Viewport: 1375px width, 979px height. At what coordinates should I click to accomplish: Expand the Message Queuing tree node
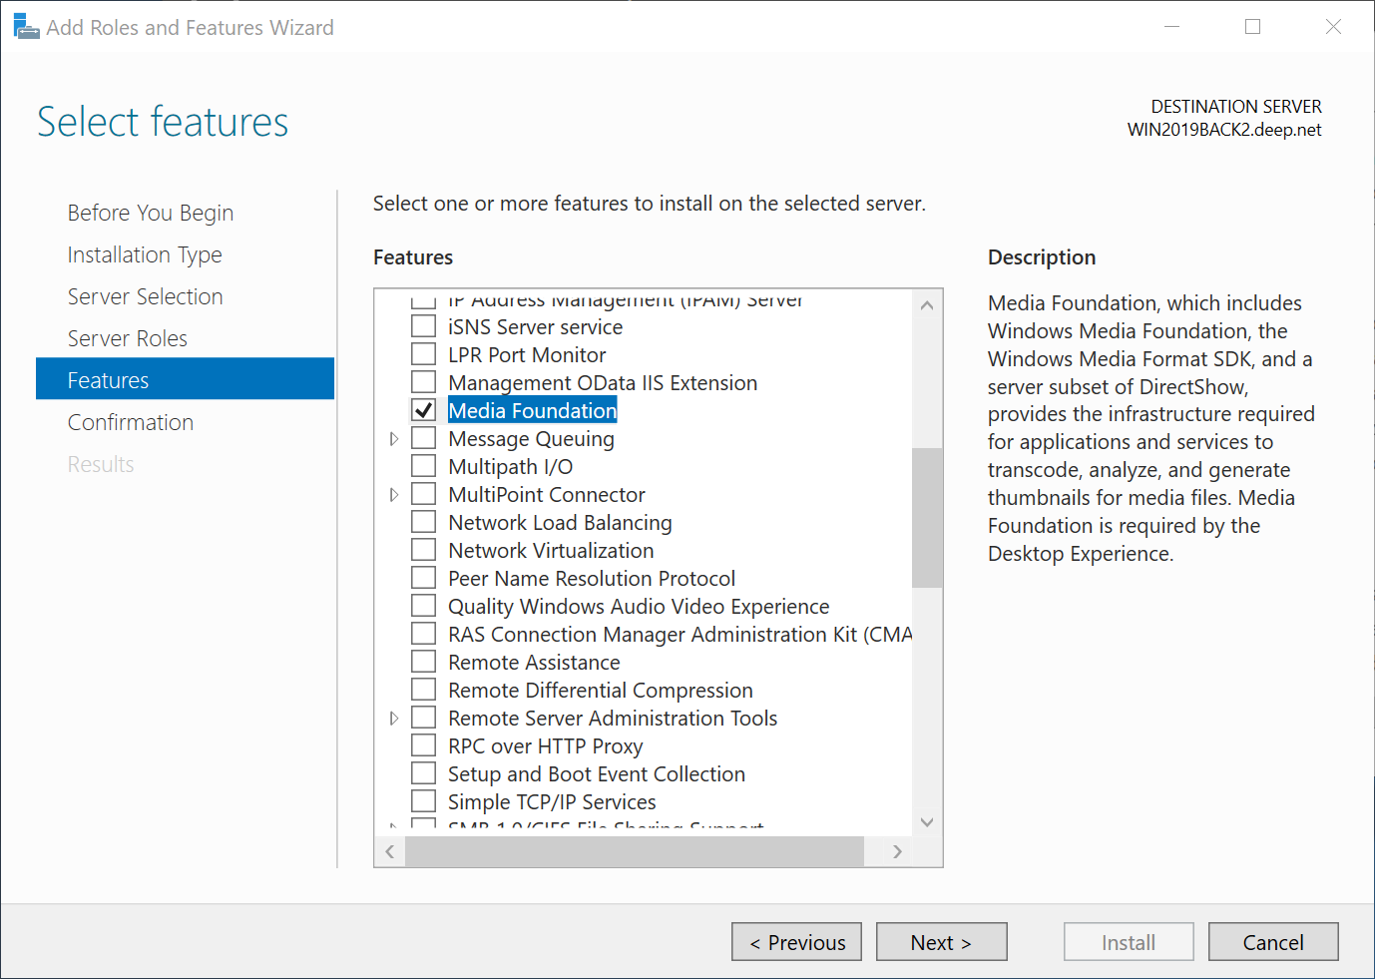(x=394, y=439)
